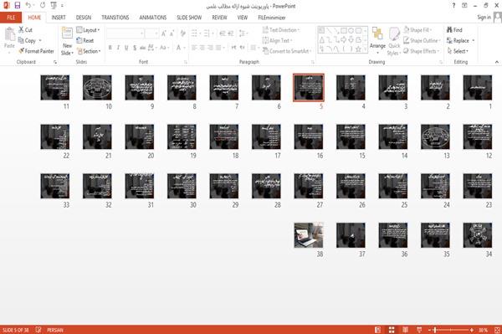This screenshot has width=502, height=334.
Task: Toggle Bold formatting
Action: pyautogui.click(x=110, y=48)
